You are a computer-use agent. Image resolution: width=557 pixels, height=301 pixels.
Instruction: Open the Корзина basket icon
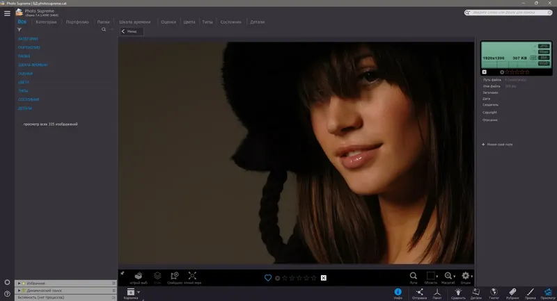coord(131,293)
